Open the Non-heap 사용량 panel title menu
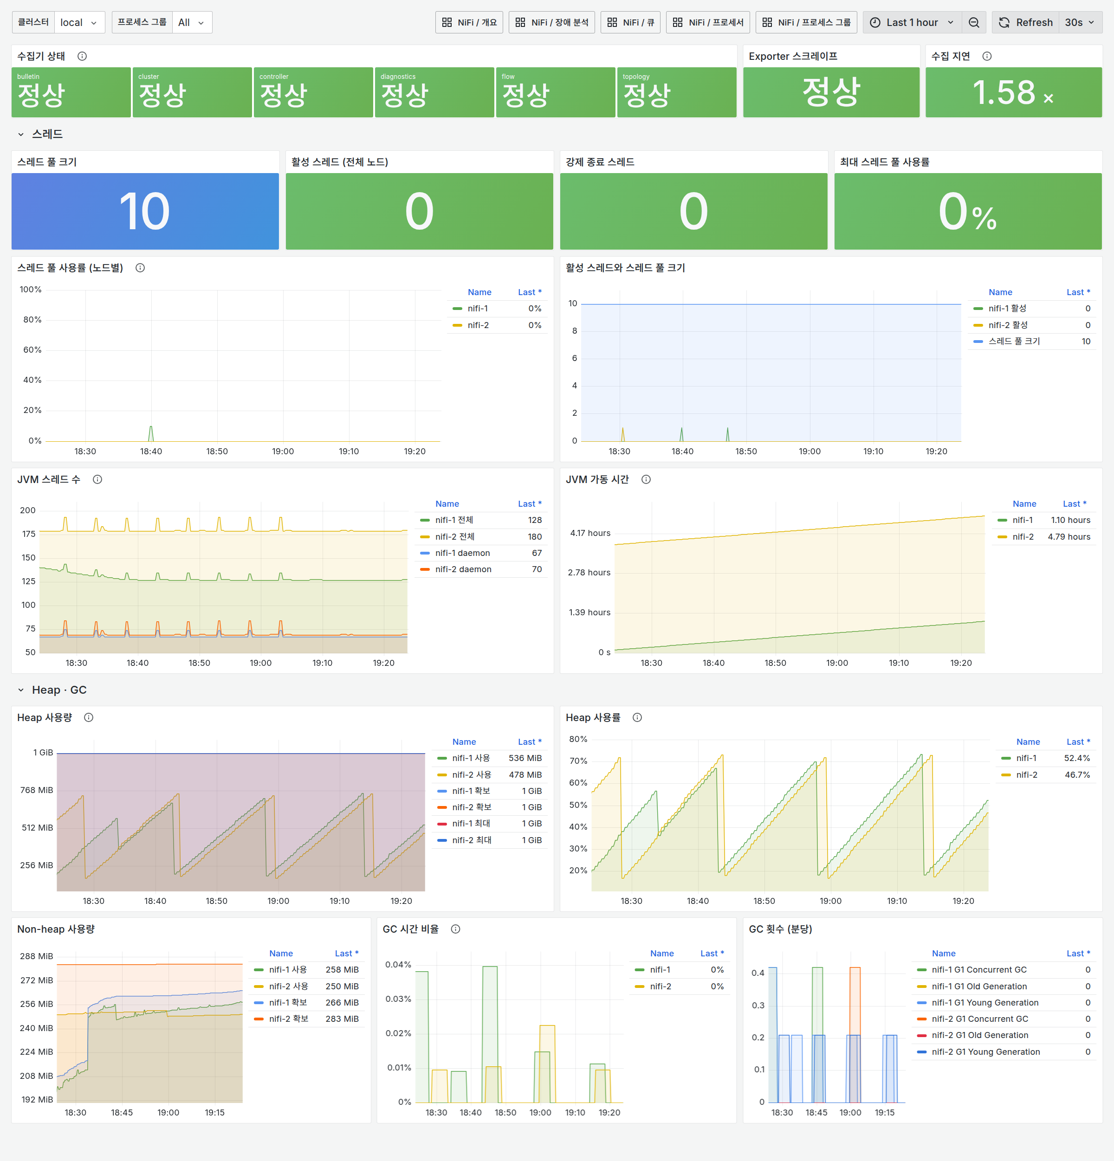The image size is (1114, 1161). click(56, 929)
